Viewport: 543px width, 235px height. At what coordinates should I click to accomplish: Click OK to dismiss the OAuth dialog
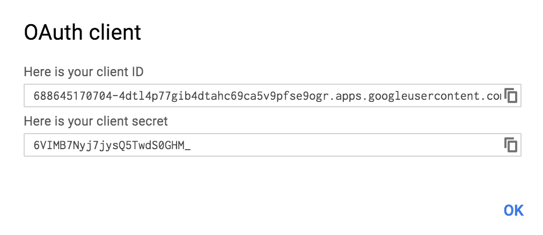(x=513, y=210)
